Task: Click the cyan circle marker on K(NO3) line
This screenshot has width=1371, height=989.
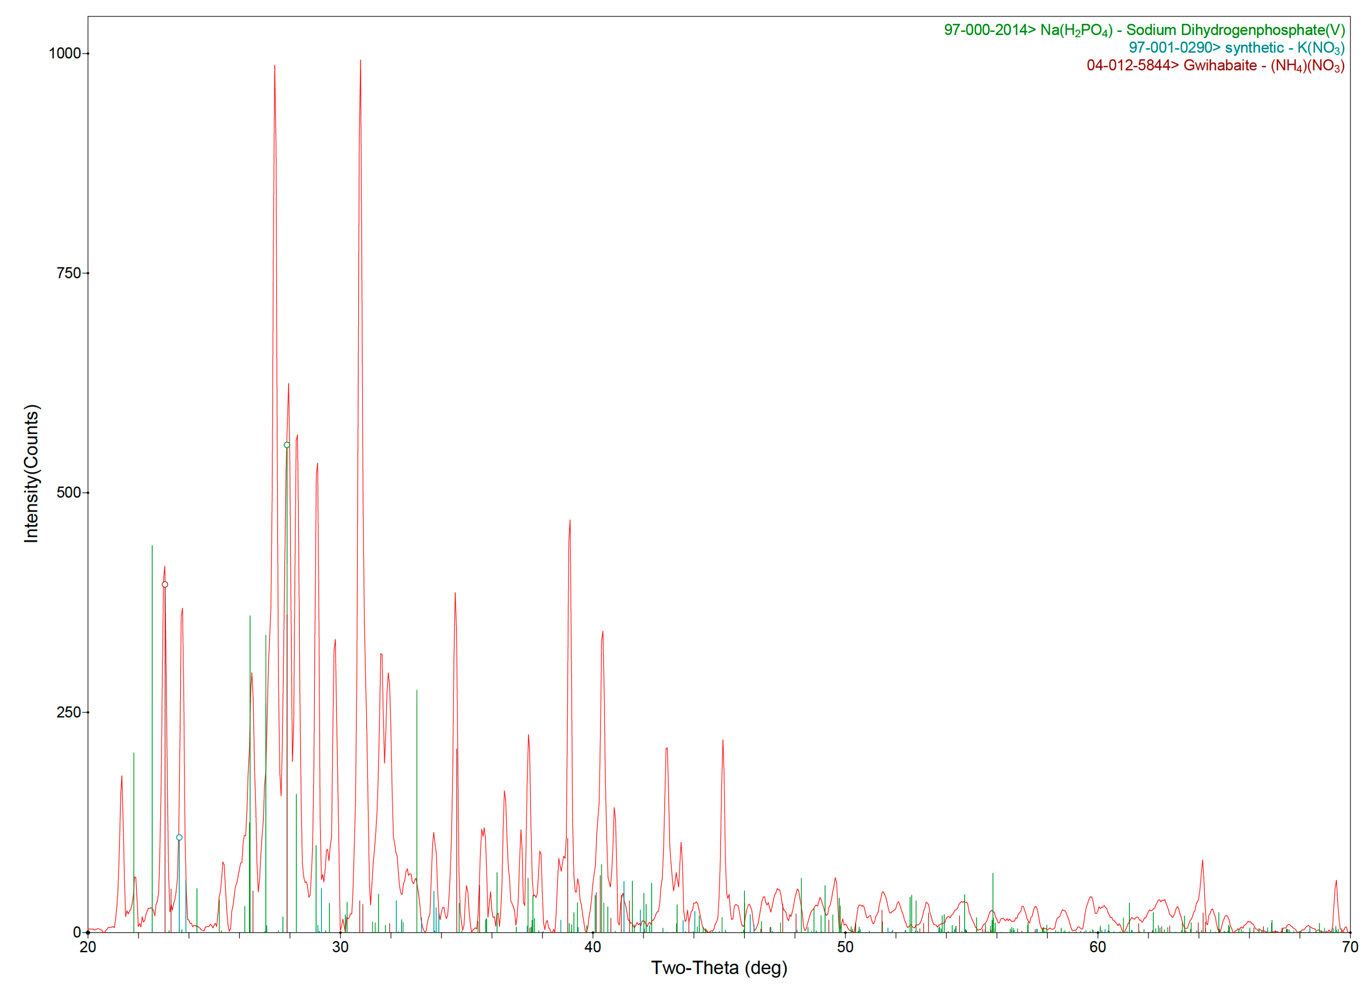Action: tap(179, 837)
